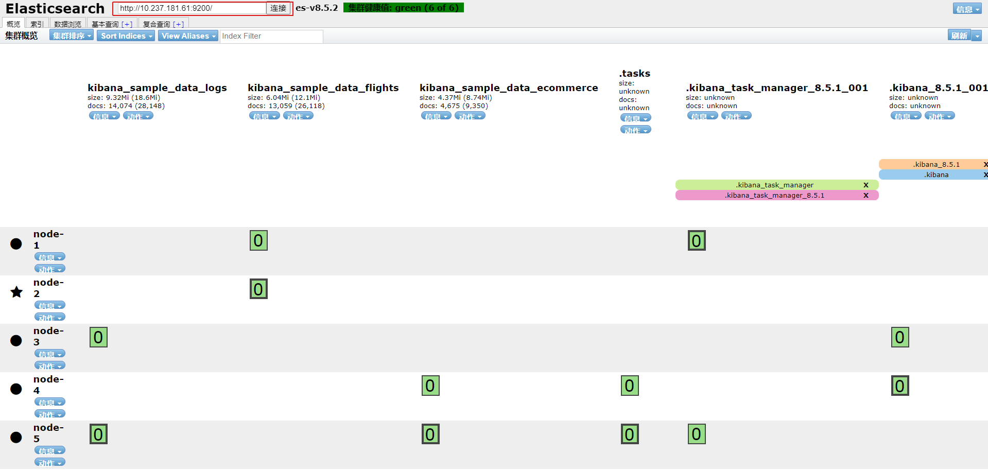
Task: Select shard 0 of kibana_sample_data_ecommerce on node-4
Action: (x=430, y=386)
